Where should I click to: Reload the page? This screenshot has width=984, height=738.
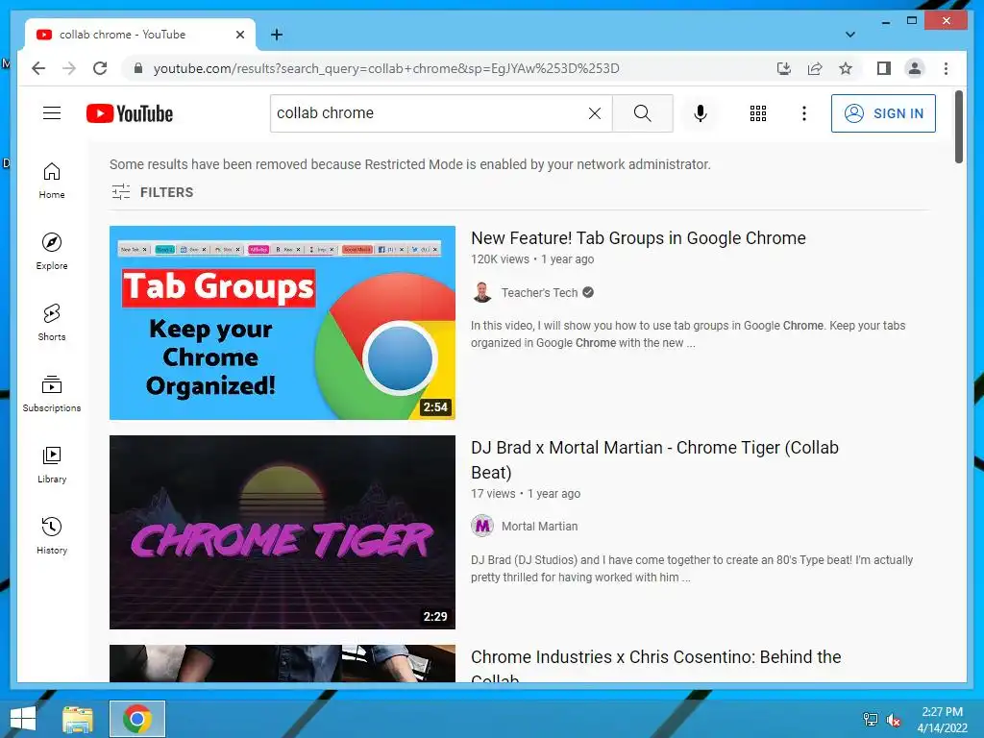pos(100,68)
